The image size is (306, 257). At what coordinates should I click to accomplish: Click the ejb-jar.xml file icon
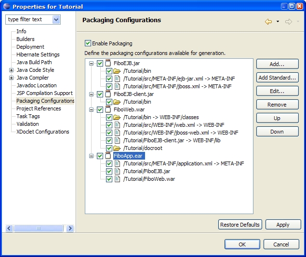117,79
